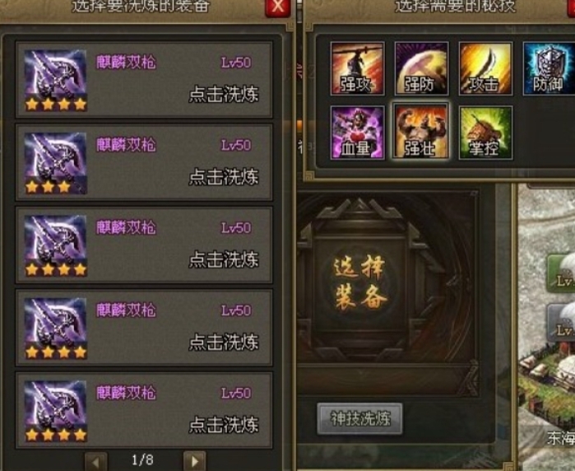Image resolution: width=575 pixels, height=471 pixels.
Task: Choose the 防御 shield skill icon
Action: (x=549, y=68)
